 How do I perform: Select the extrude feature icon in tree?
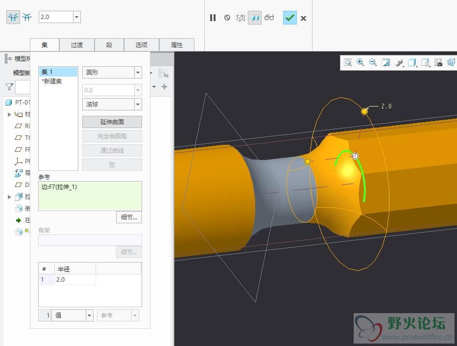pos(19,197)
